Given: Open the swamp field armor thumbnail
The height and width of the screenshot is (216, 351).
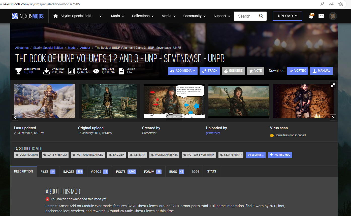Looking at the screenshot, I should point(239,101).
